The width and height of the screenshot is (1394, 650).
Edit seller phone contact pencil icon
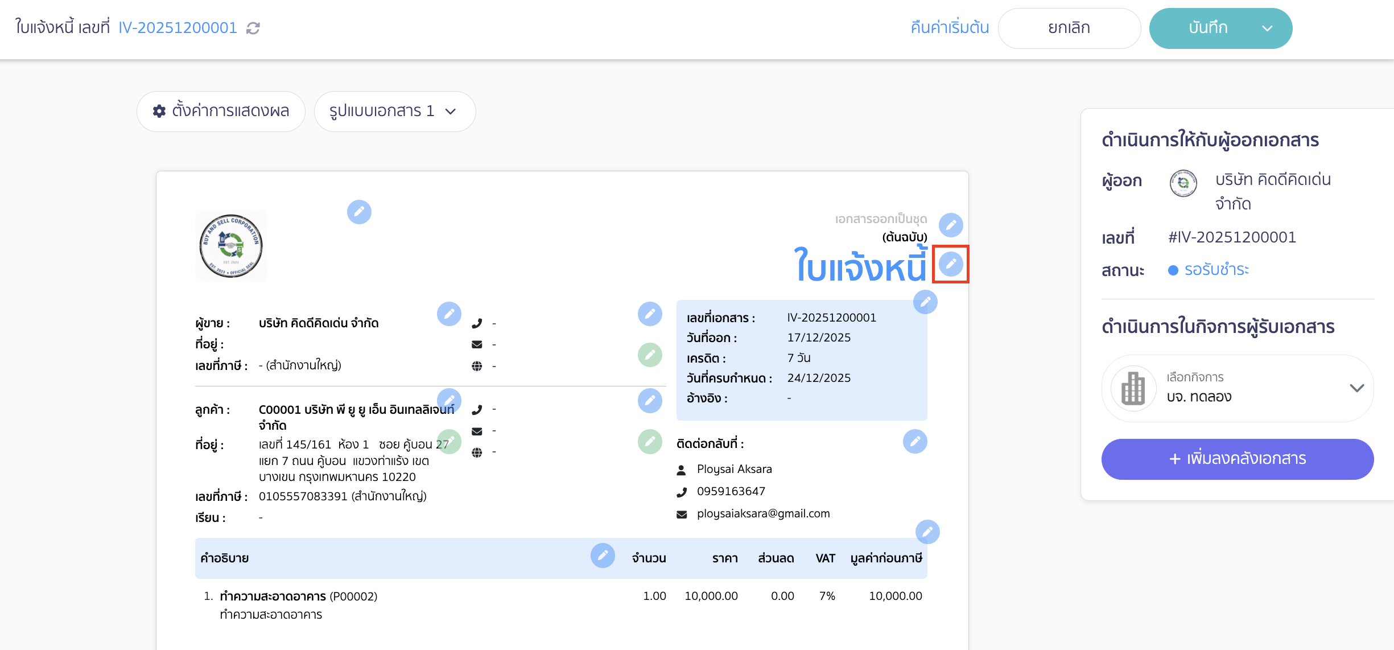tap(650, 314)
